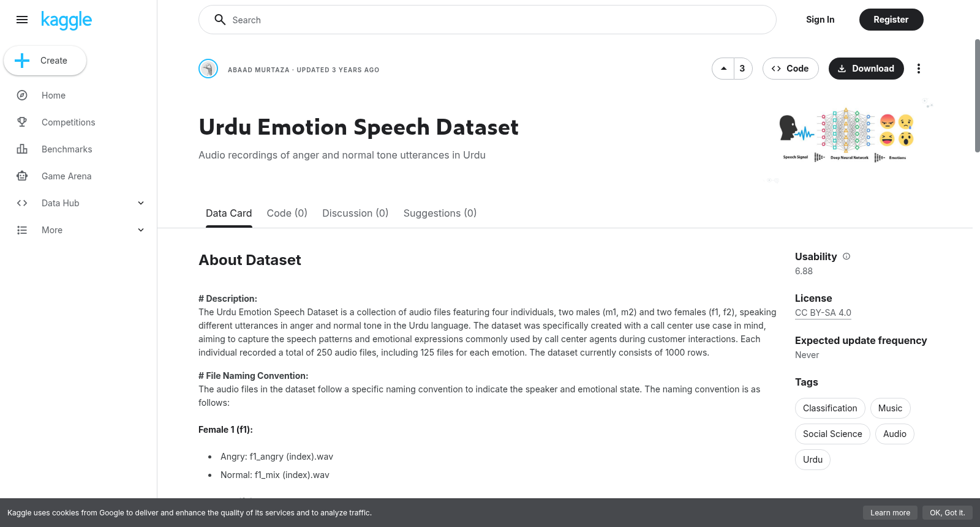Open the CC BY-SA 4.0 license link

(x=823, y=313)
